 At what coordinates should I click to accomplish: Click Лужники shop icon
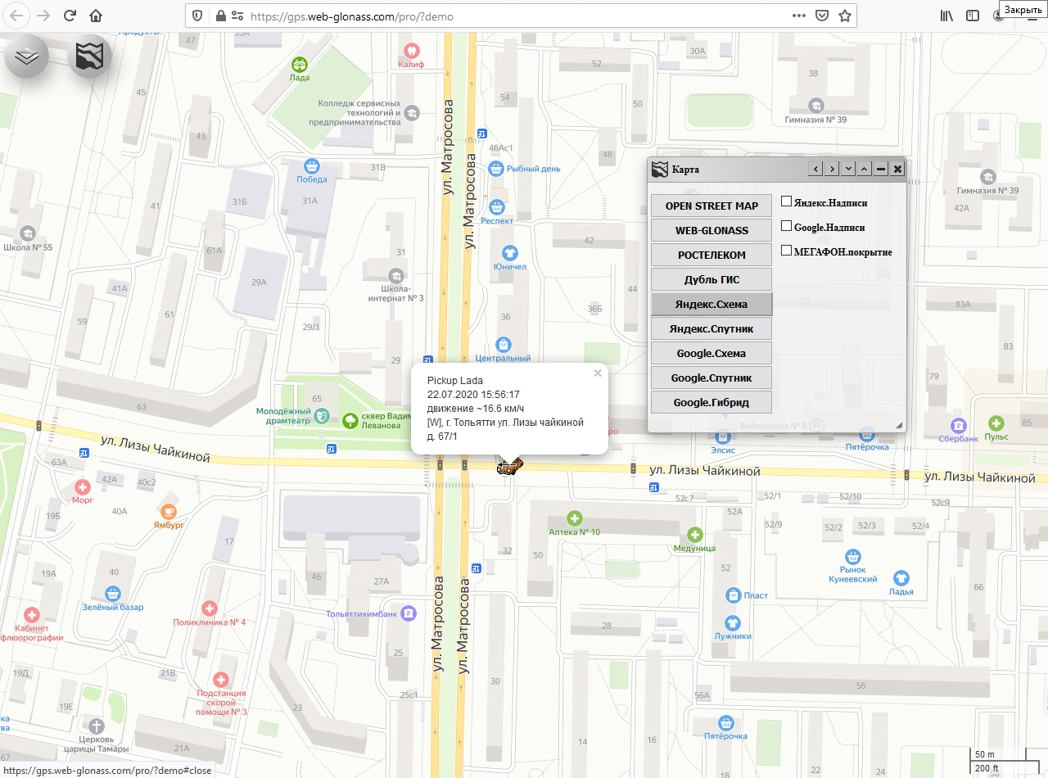(x=732, y=622)
